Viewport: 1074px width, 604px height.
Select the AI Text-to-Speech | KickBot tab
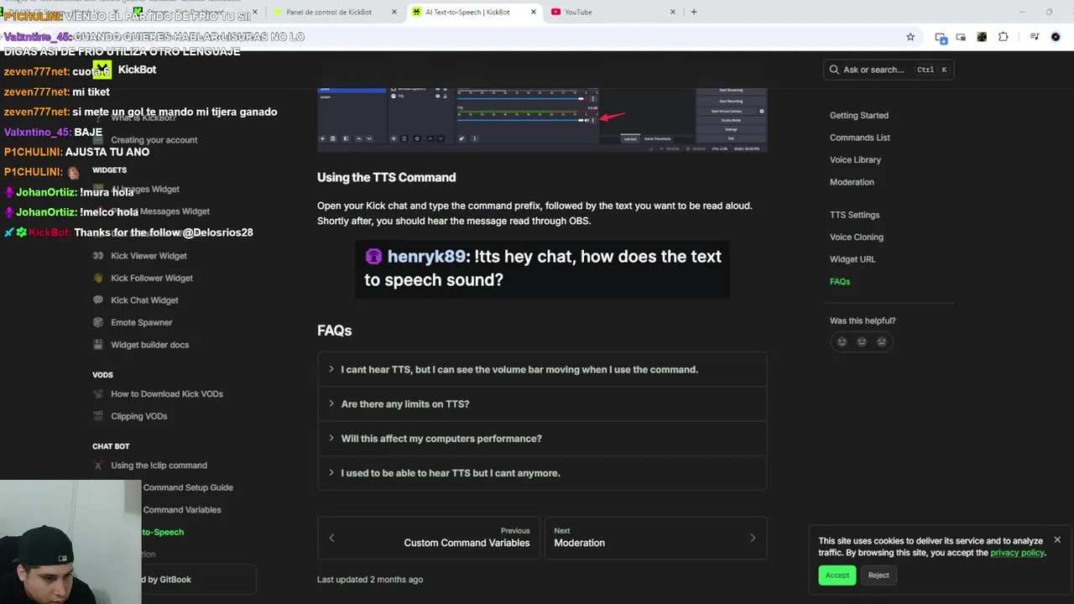coord(474,12)
